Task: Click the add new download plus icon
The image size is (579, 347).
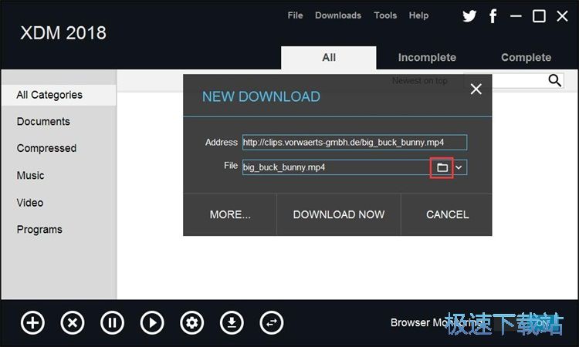Action: point(32,322)
